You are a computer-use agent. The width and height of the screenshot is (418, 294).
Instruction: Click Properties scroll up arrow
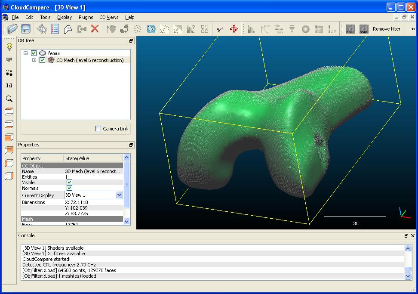[126, 158]
